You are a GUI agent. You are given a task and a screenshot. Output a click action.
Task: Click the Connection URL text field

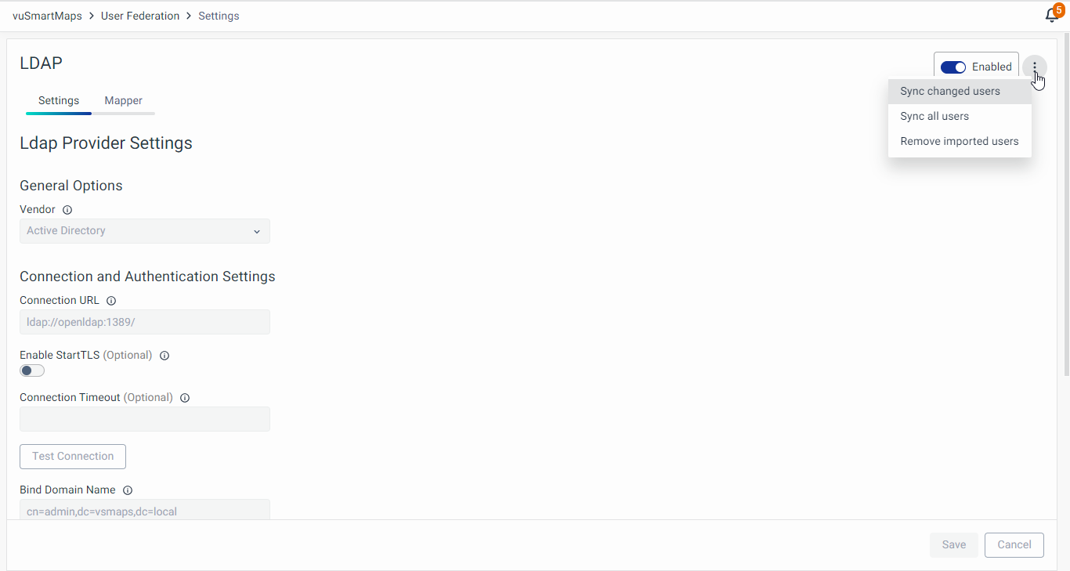[x=145, y=322]
